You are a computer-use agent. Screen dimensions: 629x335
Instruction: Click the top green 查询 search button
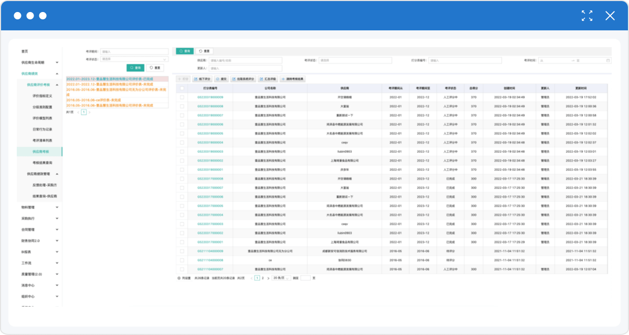pyautogui.click(x=185, y=51)
